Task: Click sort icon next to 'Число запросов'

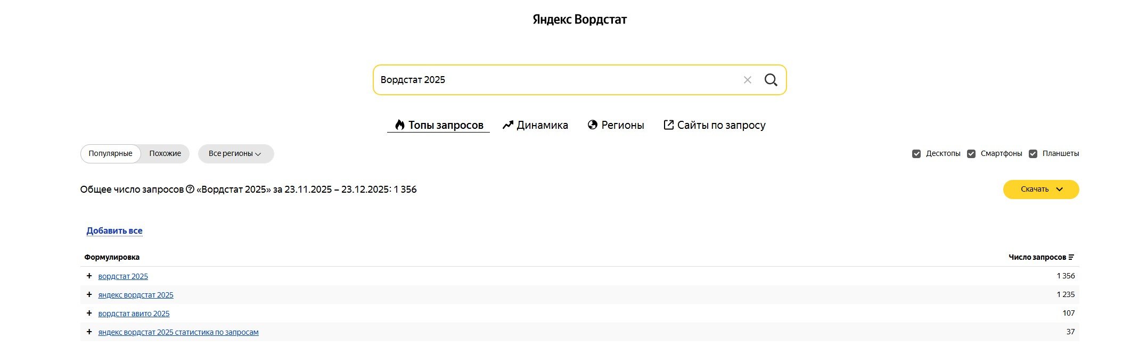Action: 1071,258
